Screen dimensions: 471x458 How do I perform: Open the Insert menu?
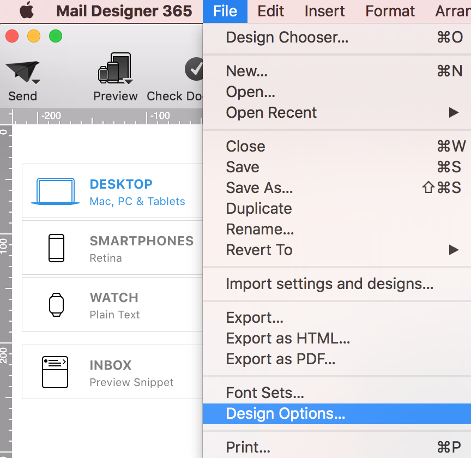tap(324, 11)
